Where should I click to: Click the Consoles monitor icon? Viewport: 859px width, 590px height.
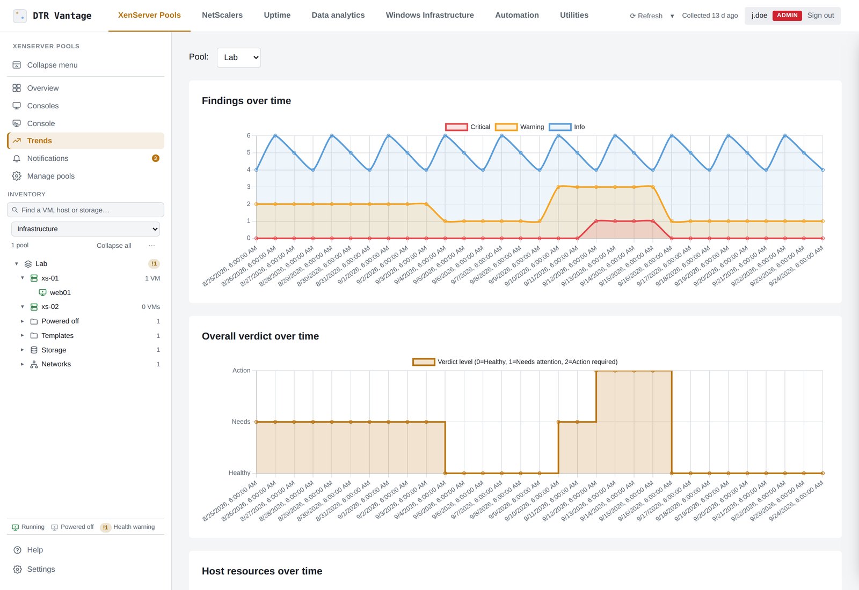17,106
